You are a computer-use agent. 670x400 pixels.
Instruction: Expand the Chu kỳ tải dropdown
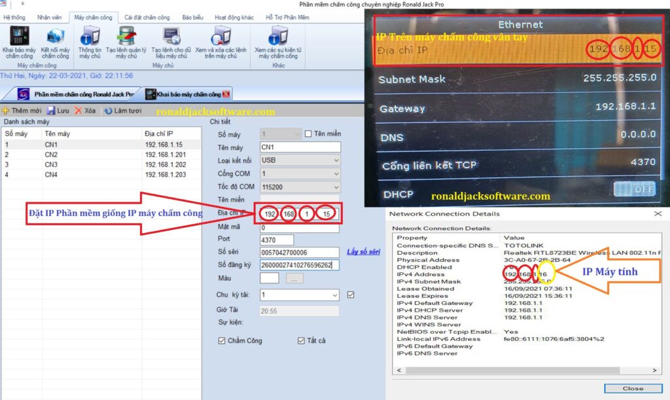[335, 295]
